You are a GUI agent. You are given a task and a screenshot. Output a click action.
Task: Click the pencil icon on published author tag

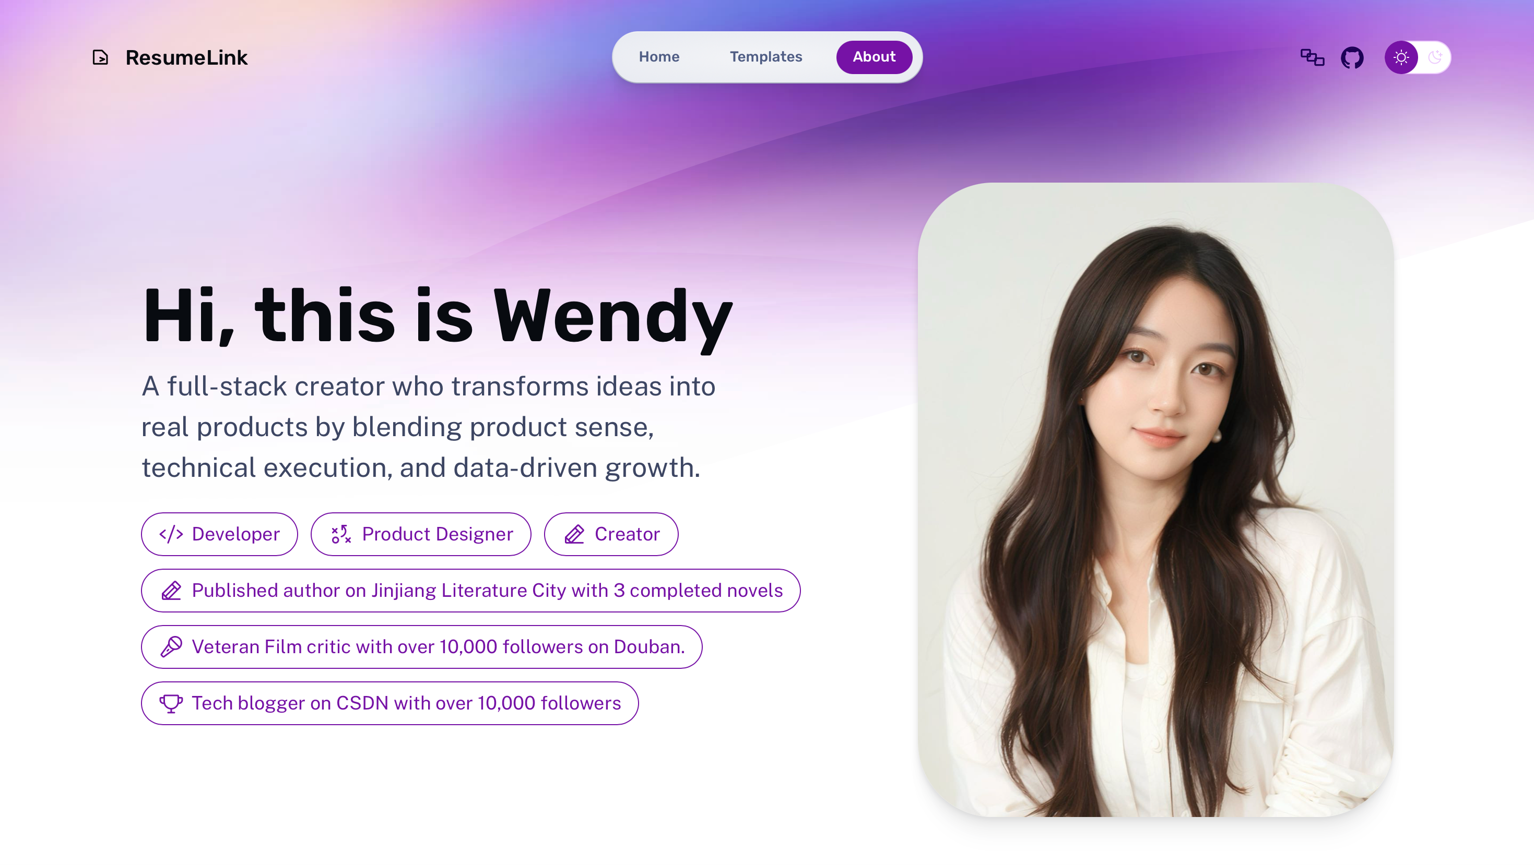point(171,591)
